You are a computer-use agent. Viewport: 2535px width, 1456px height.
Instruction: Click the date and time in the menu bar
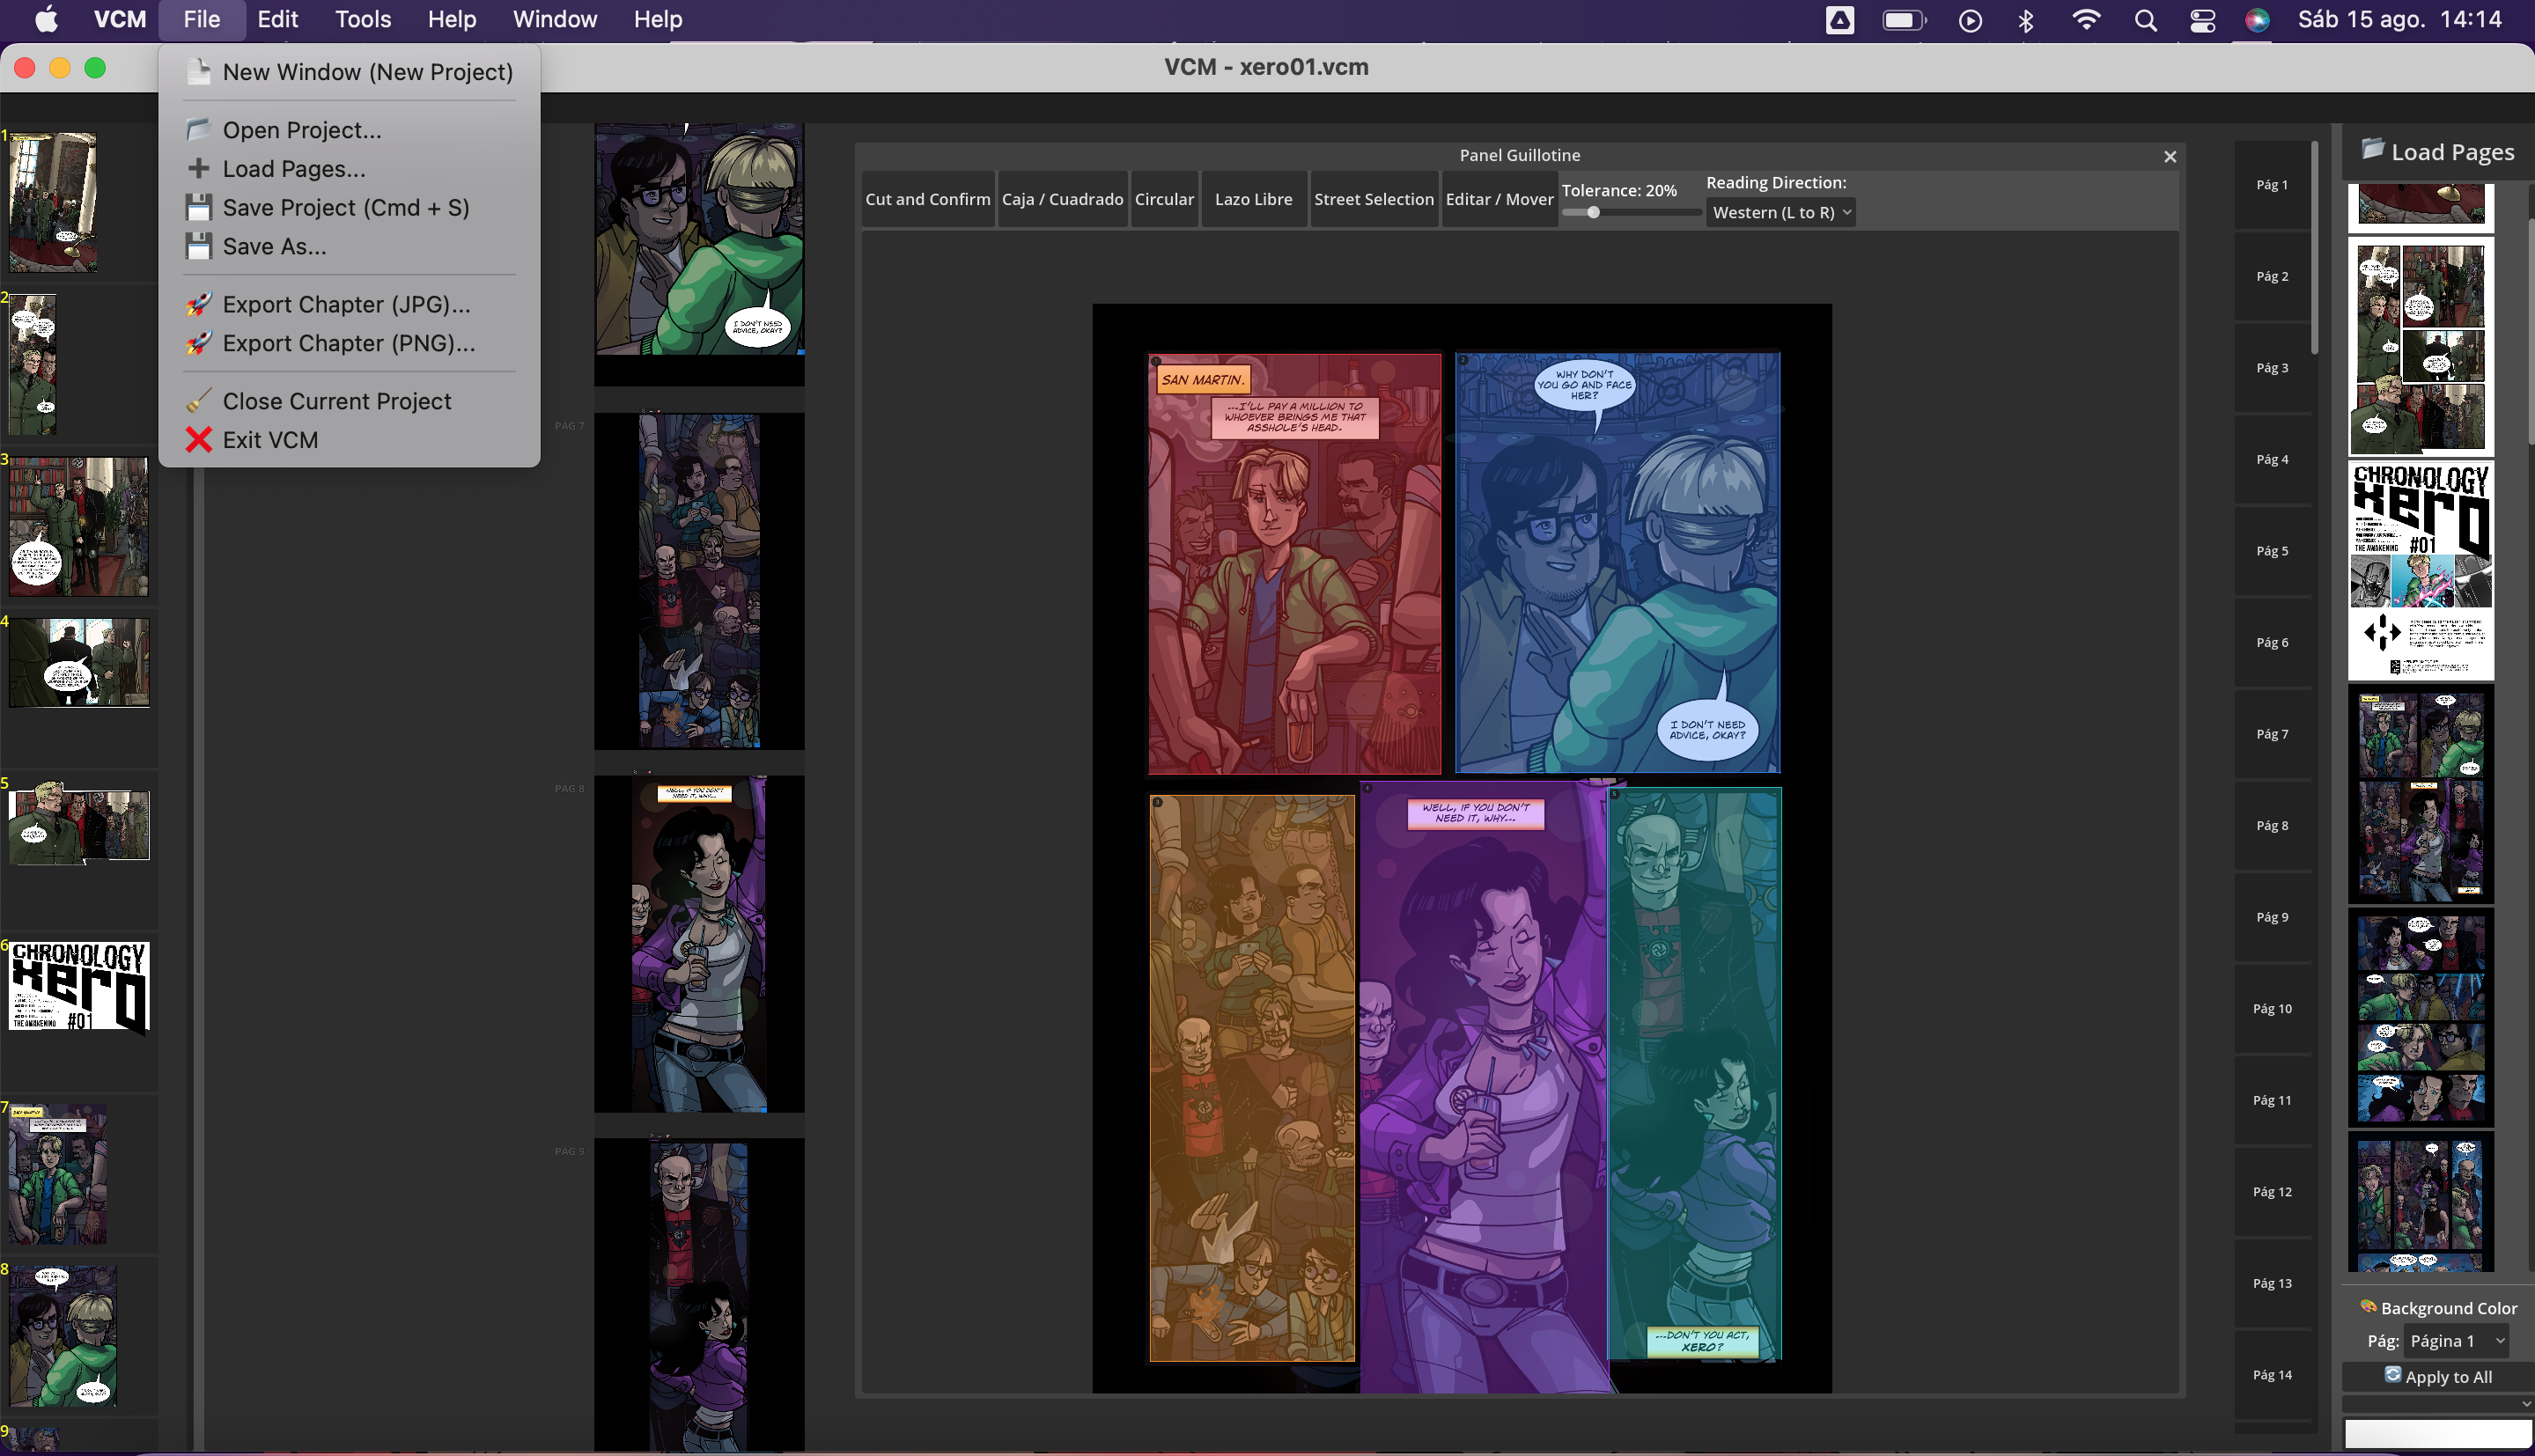click(x=2399, y=19)
